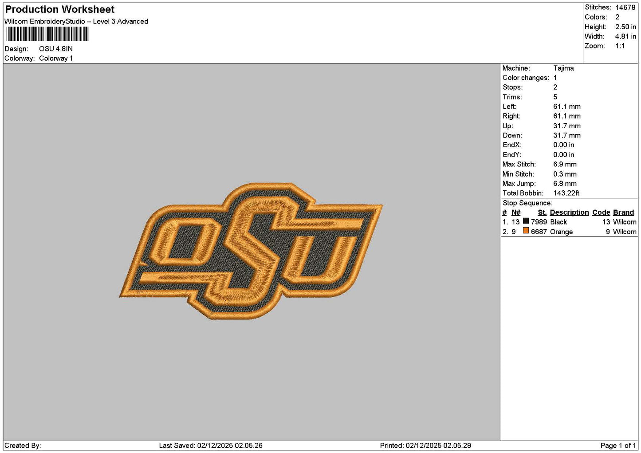Click the 'Printed: 02/12/2025 02.05.29' text

(425, 445)
